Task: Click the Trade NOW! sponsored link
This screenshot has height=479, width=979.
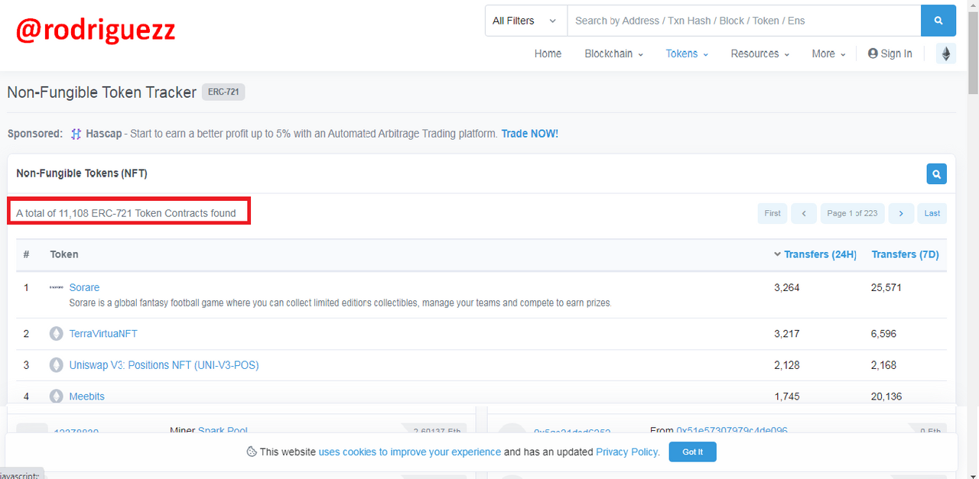Action: [x=530, y=134]
